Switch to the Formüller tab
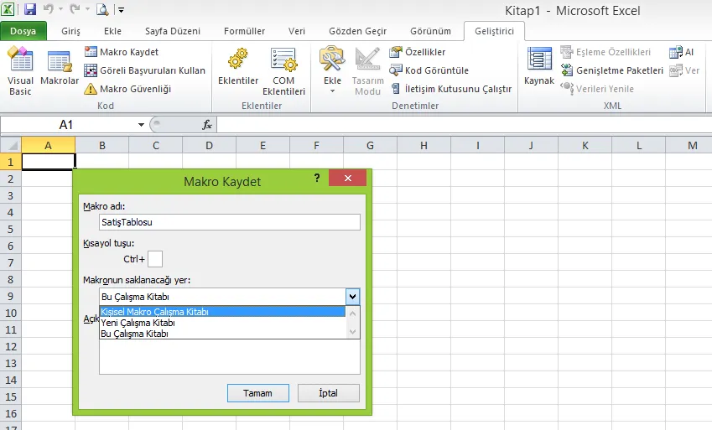Image resolution: width=712 pixels, height=430 pixels. [x=244, y=31]
